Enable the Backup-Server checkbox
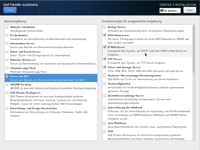 pos(104,27)
